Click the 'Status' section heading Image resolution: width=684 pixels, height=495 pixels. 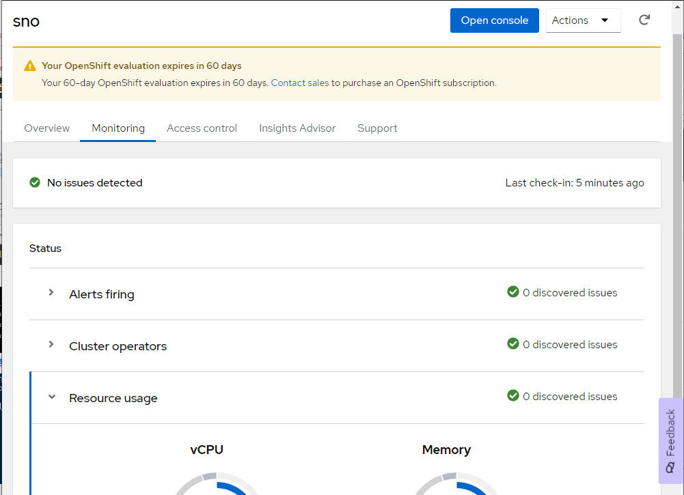(x=45, y=249)
